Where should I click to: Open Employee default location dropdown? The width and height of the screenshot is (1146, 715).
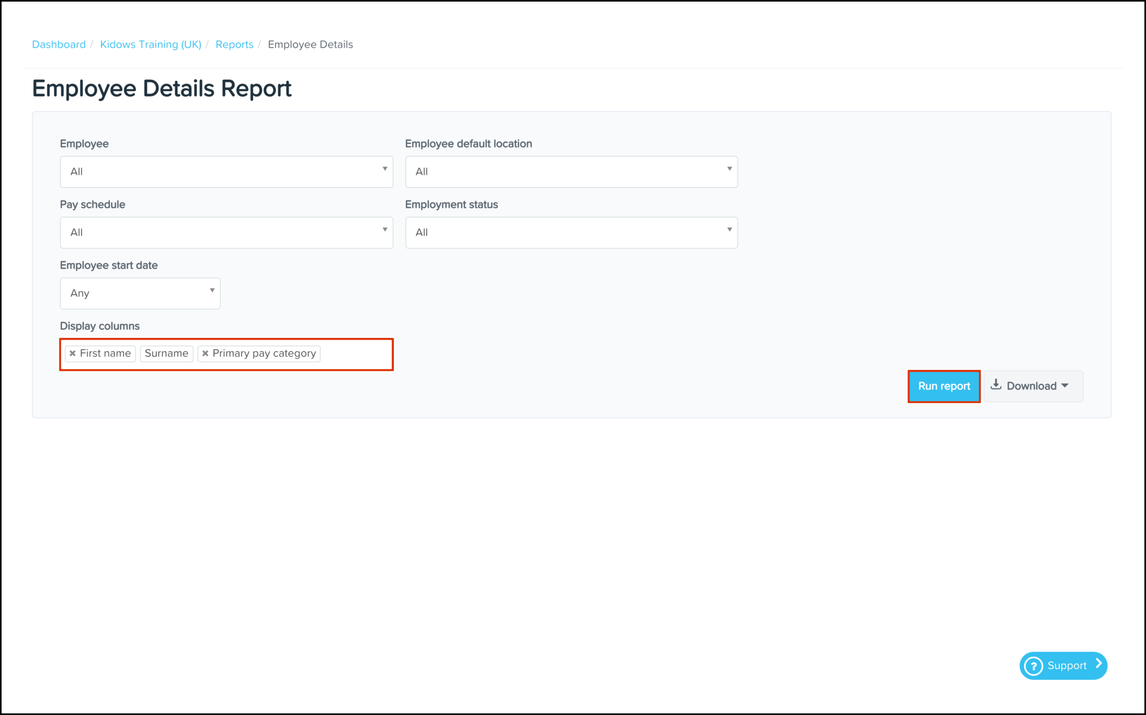571,172
